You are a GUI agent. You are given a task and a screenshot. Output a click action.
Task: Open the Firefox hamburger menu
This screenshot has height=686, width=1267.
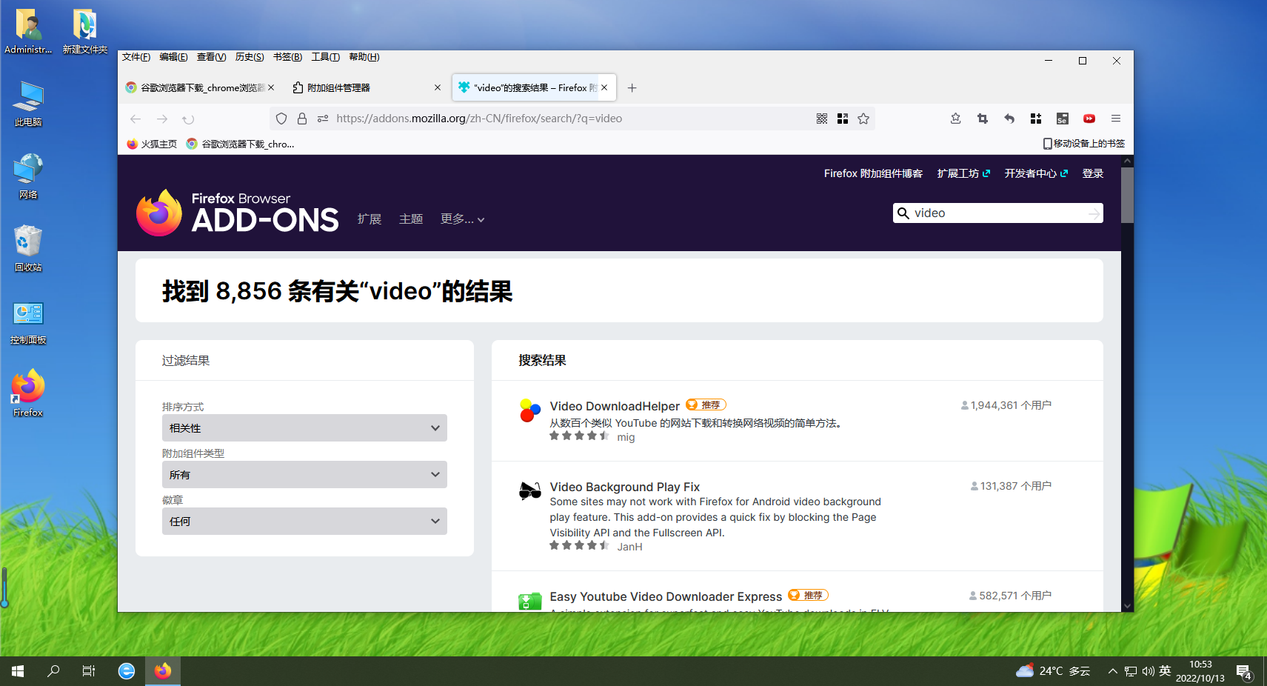[x=1116, y=119]
